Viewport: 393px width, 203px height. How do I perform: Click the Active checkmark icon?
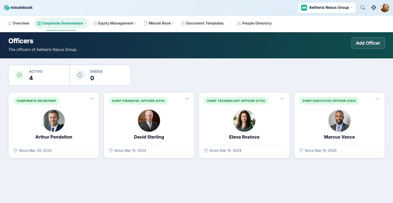click(19, 75)
